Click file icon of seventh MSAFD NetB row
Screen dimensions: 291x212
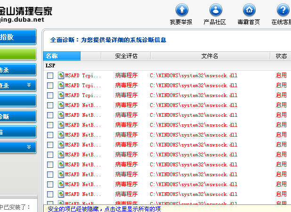61,165
